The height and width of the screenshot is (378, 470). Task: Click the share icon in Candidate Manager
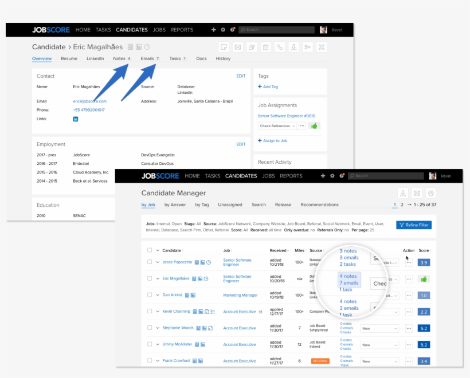[430, 193]
